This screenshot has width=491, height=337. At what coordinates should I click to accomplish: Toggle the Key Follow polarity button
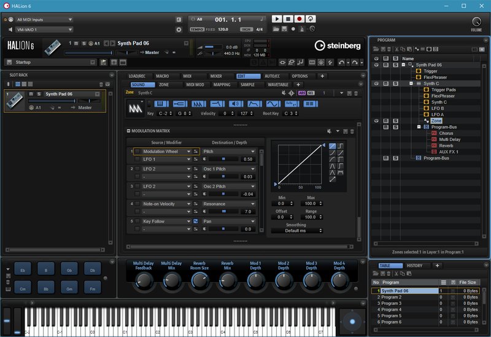pyautogui.click(x=195, y=222)
